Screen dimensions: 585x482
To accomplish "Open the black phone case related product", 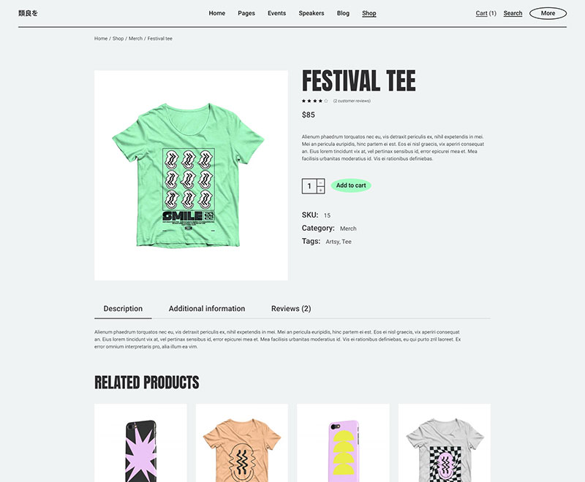I will [140, 443].
